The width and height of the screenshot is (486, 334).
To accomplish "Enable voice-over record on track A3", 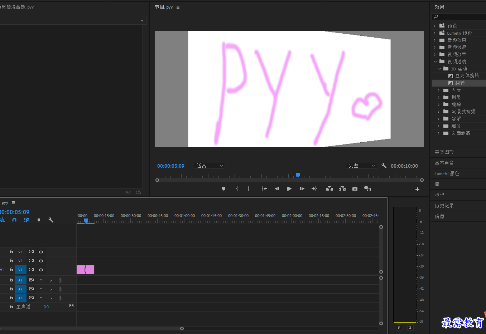I will pyautogui.click(x=60, y=298).
